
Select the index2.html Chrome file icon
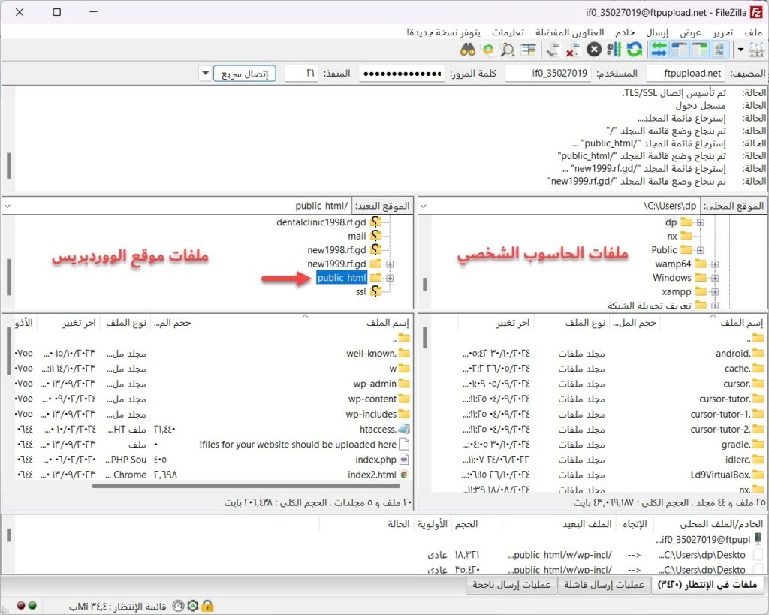tap(404, 475)
